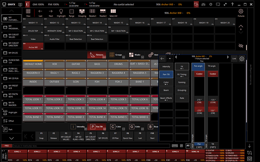Screen dimensions: 260x162
Task: Toggle the fullscreen arrows icon
Action: click(225, 5)
